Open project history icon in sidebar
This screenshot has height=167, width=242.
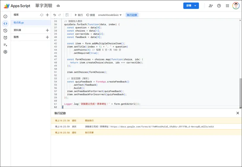(x=6, y=31)
